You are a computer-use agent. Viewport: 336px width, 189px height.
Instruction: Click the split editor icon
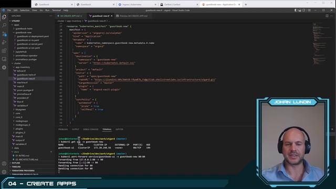(x=327, y=16)
